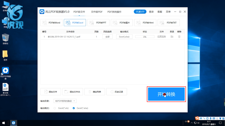Click the 开始转换 start button
Viewport: 225px width, 126px height.
pos(166,94)
